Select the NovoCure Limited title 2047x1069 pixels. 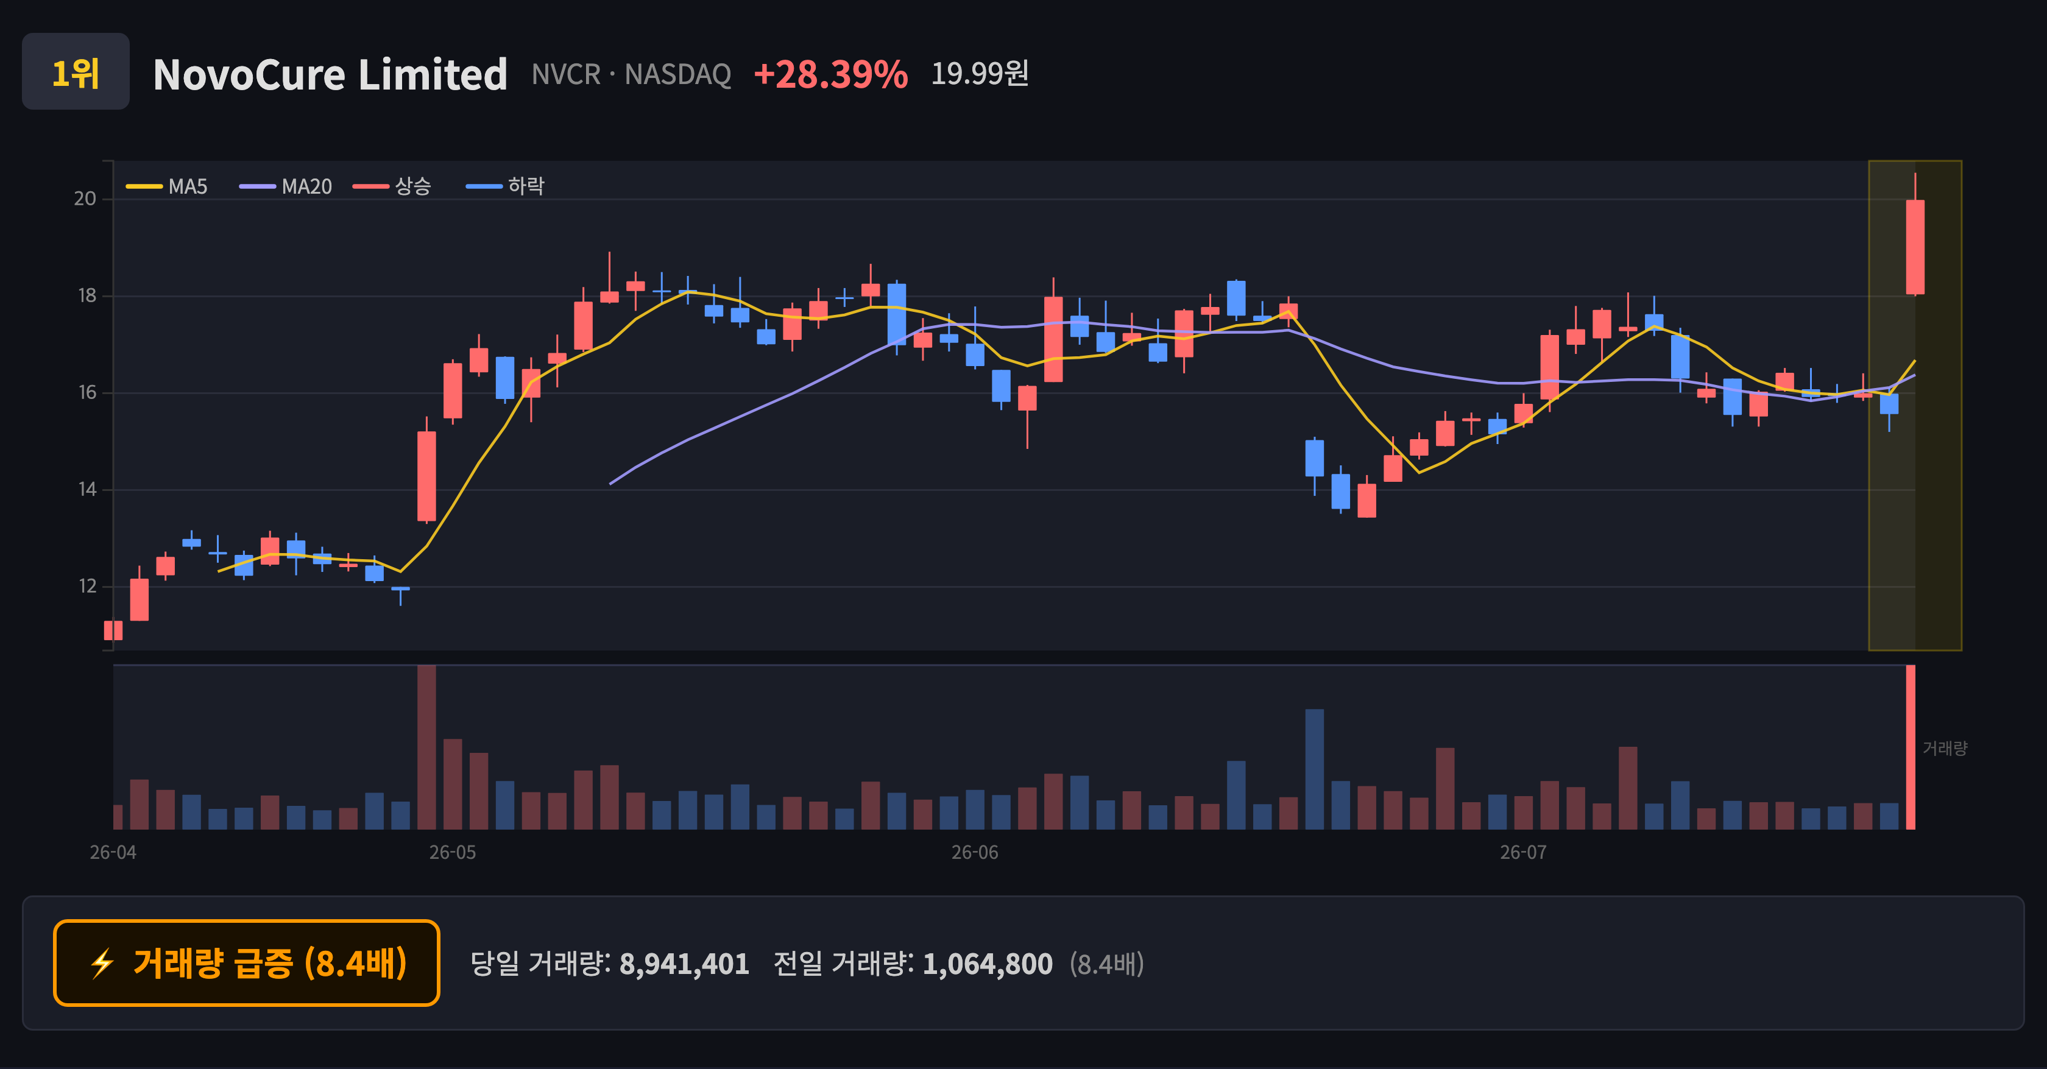[330, 75]
